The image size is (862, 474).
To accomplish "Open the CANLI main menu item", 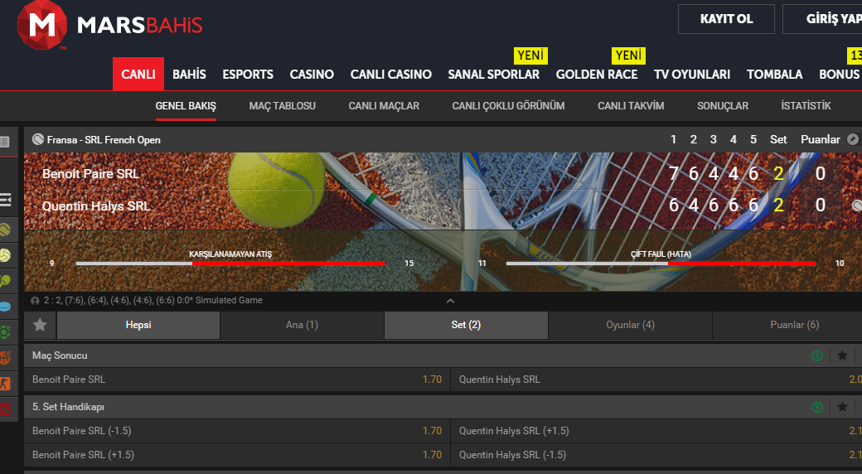I will [138, 75].
